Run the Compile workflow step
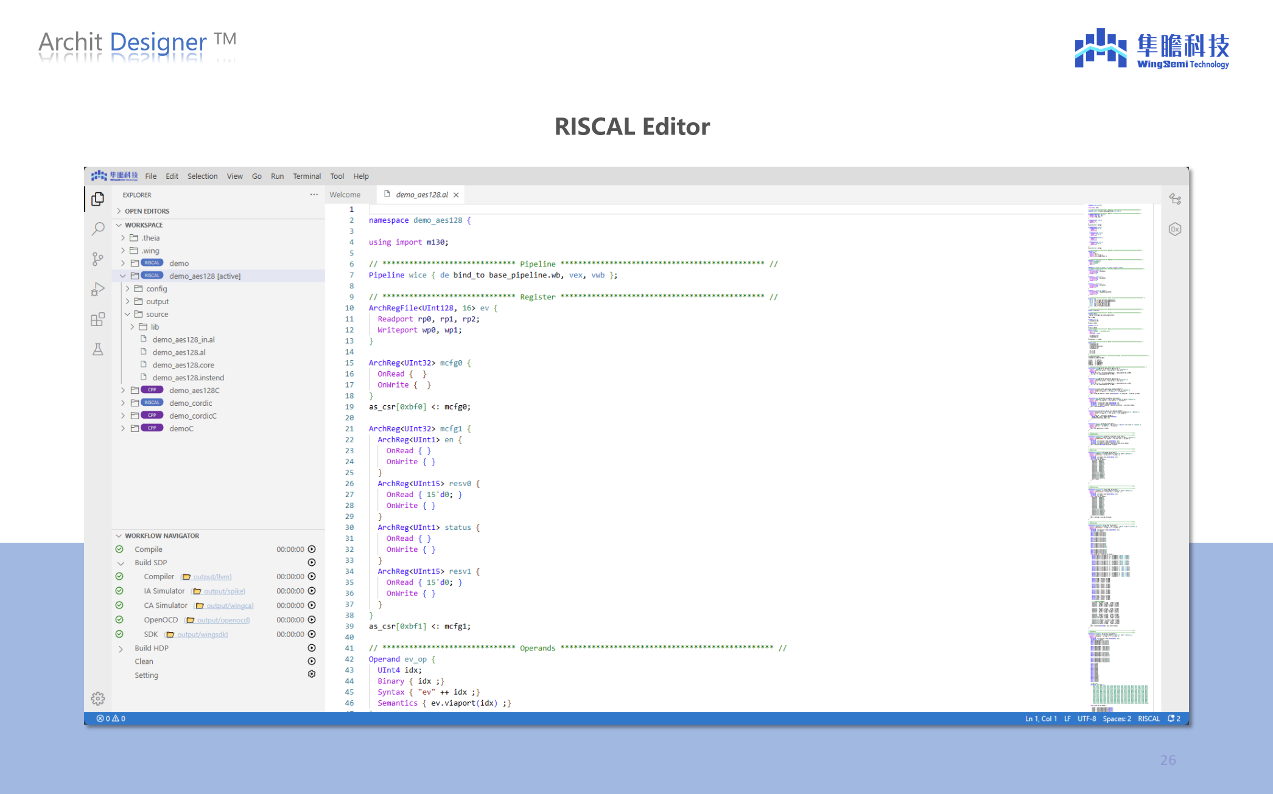1273x794 pixels. [312, 549]
